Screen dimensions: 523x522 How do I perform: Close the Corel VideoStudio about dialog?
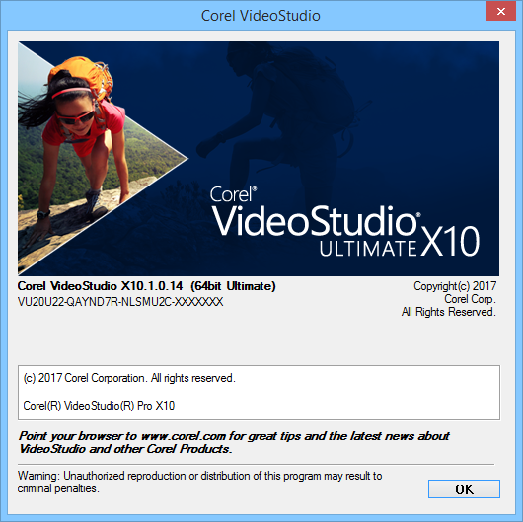(x=500, y=11)
